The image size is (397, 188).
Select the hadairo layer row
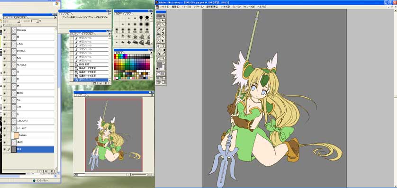click(x=33, y=135)
